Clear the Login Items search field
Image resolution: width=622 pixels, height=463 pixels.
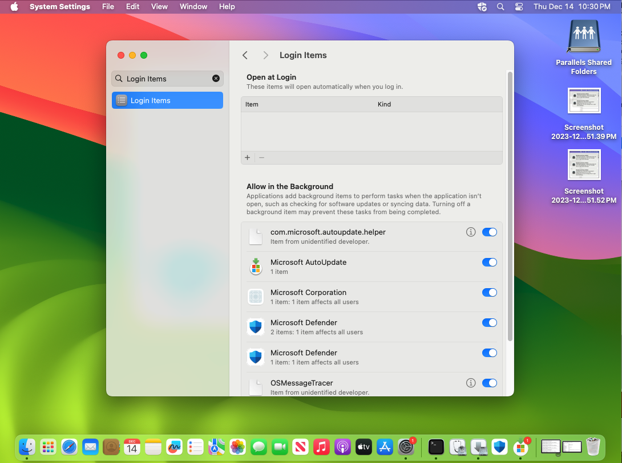[x=216, y=79]
